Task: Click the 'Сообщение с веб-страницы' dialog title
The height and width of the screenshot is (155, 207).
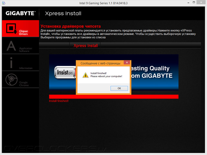Action: [100, 63]
